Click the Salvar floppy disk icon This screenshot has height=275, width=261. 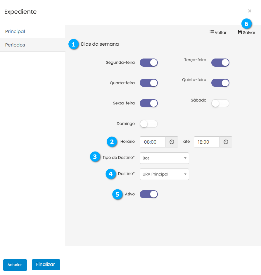(x=240, y=32)
